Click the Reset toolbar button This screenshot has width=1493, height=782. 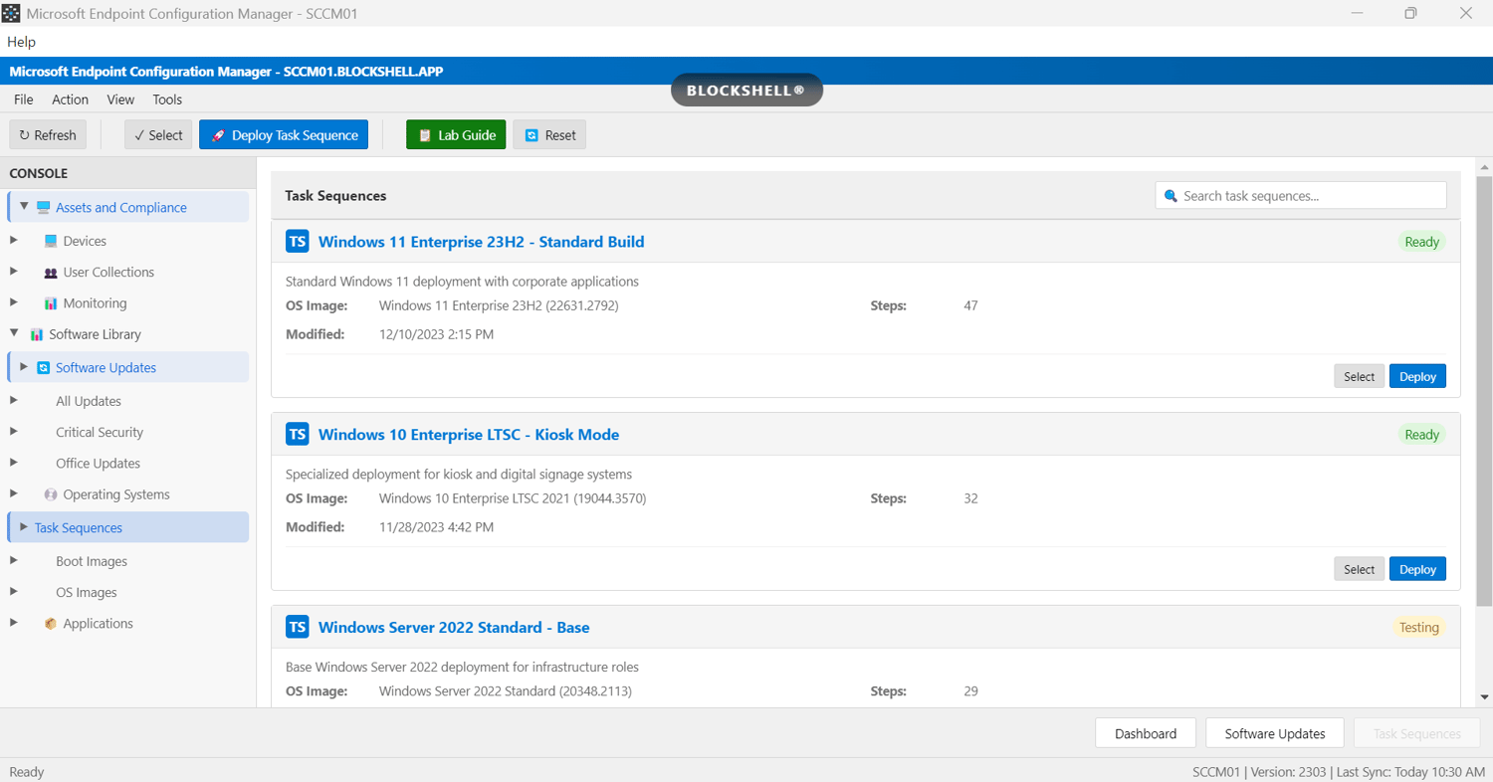tap(549, 135)
